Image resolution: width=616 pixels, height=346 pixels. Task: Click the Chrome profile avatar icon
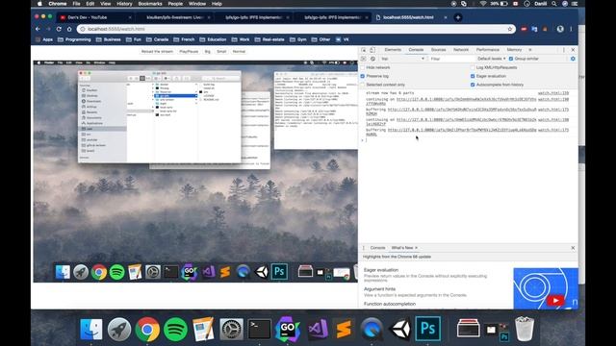pos(560,29)
